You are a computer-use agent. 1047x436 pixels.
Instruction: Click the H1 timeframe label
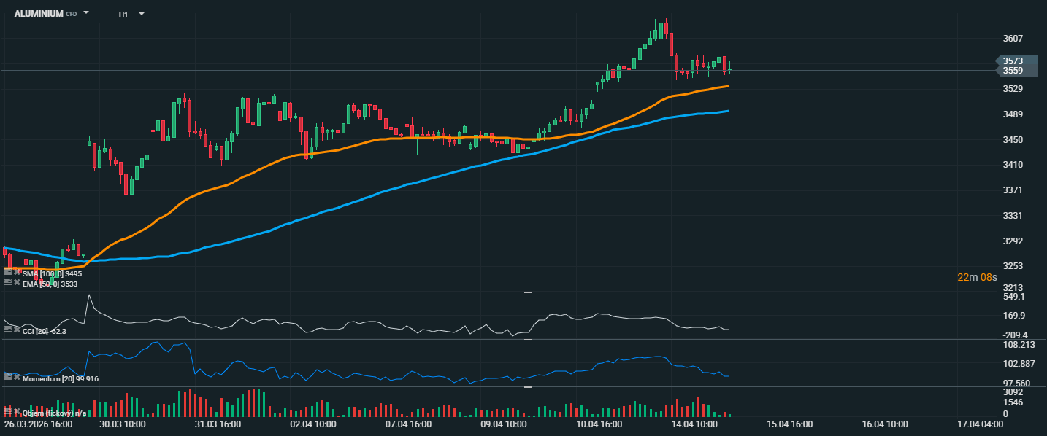click(x=123, y=15)
